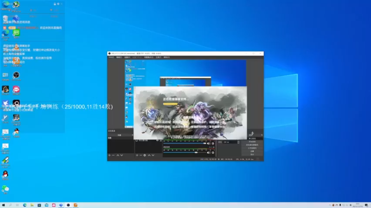Move scene down with the scenes down arrow
Screen dimensions: 371x208
click(122, 155)
